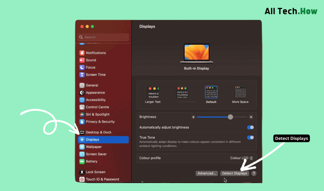
Task: Turn off True Tone
Action: 250,137
